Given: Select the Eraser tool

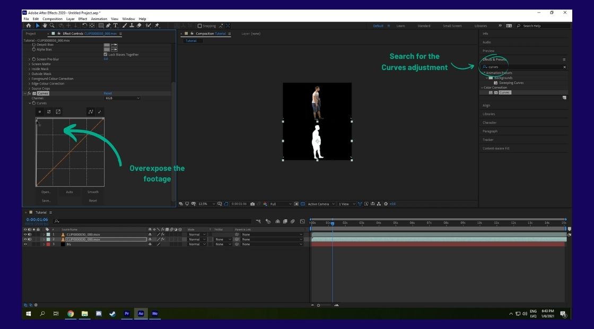Looking at the screenshot, I should point(138,24).
